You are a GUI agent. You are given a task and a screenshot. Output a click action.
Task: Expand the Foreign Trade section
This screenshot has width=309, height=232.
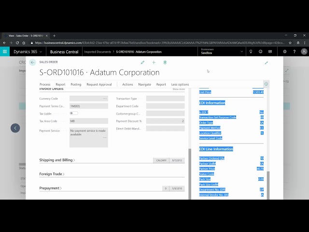pos(52,174)
